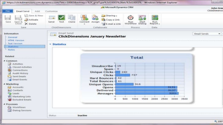This screenshot has width=223, height=125.
Task: Go to HTML Version section
Action: 16,40
